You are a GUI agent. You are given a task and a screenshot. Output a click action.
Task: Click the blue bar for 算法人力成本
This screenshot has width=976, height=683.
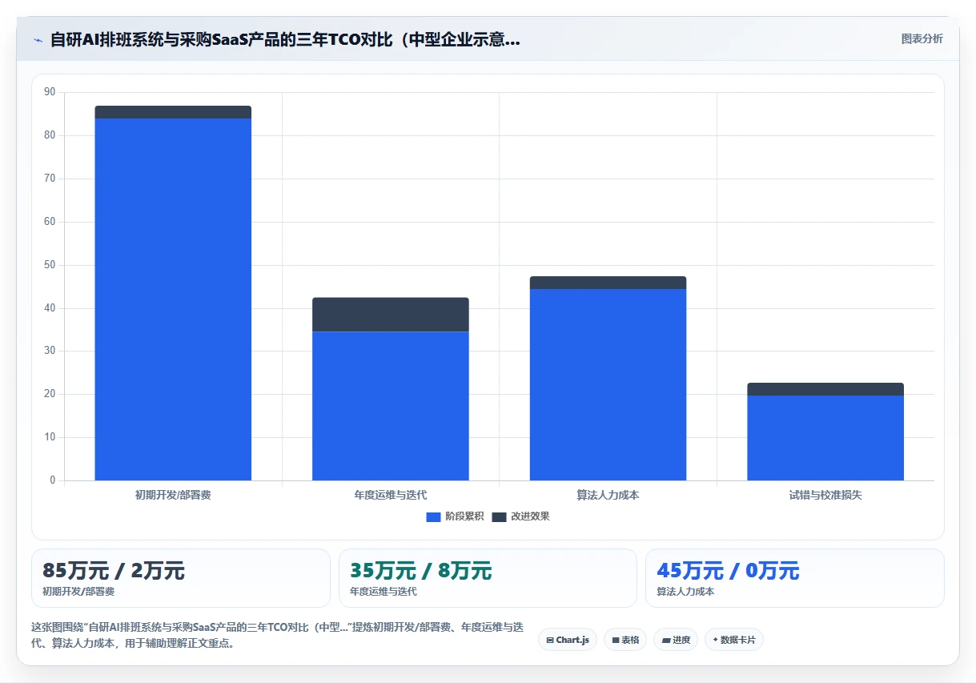608,384
